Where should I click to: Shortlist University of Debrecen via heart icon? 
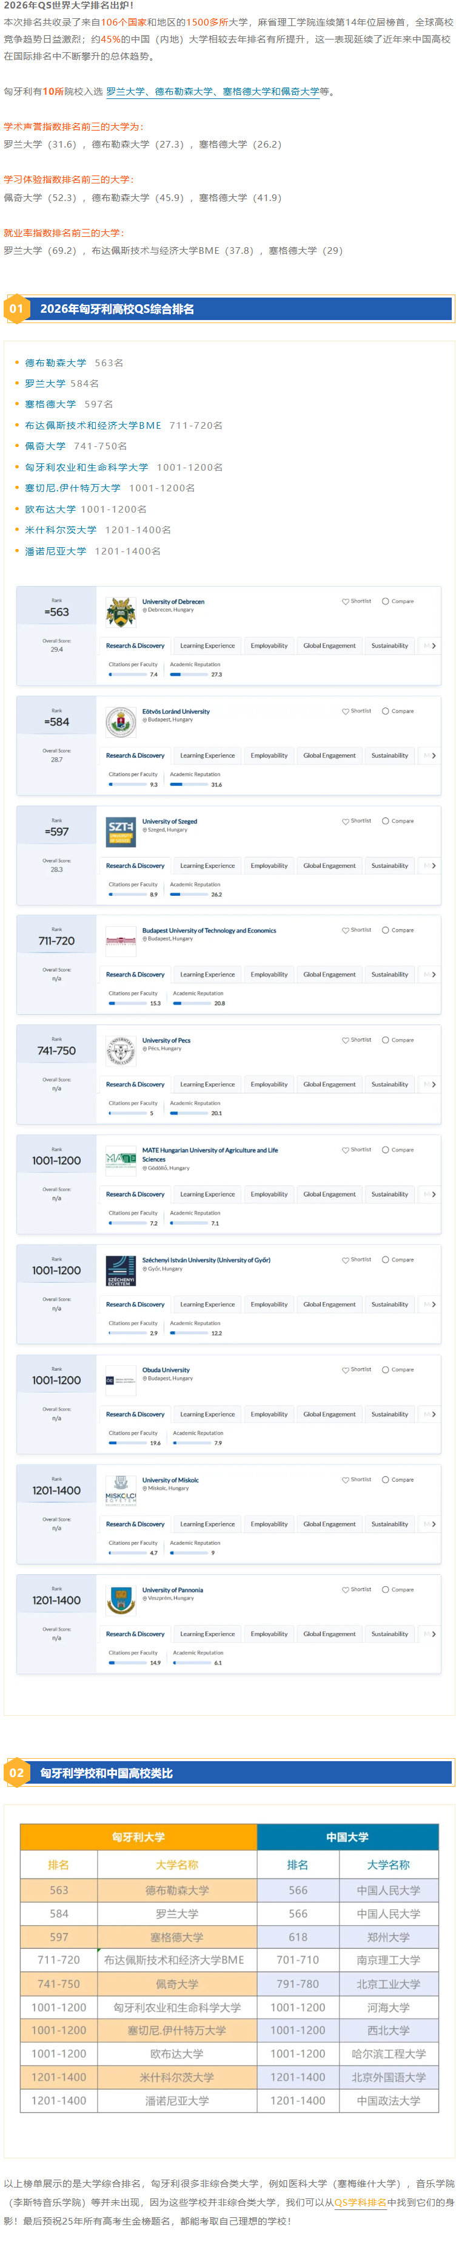point(346,601)
